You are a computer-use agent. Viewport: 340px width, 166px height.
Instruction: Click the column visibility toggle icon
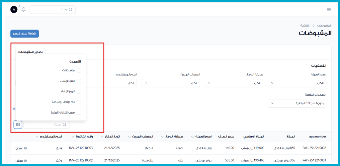[18, 124]
